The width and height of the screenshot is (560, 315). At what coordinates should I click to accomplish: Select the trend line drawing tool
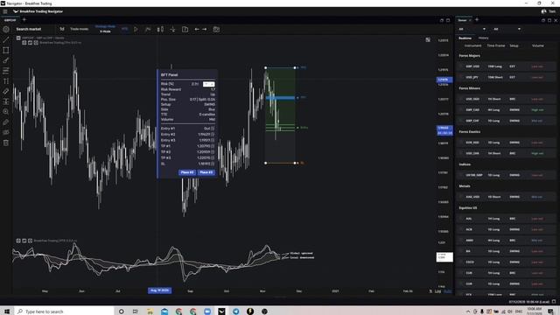click(6, 39)
